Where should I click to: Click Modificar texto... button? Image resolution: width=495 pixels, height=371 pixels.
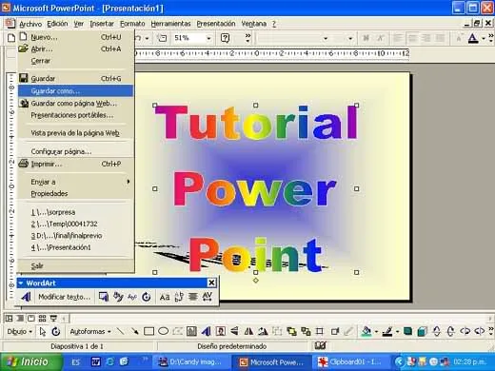[x=64, y=297]
